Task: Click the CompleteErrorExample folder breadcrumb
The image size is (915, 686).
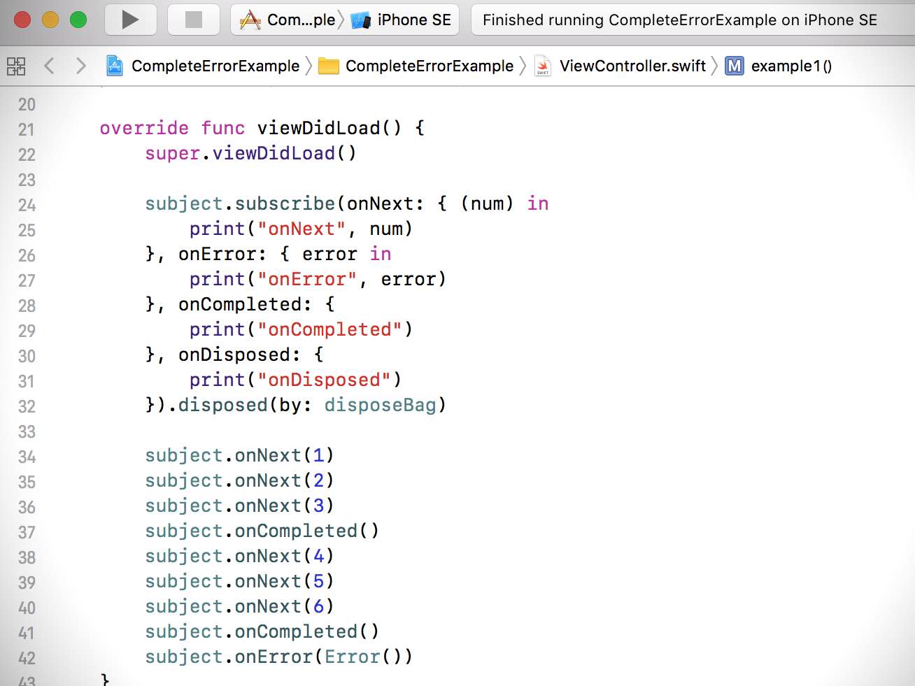Action: 430,66
